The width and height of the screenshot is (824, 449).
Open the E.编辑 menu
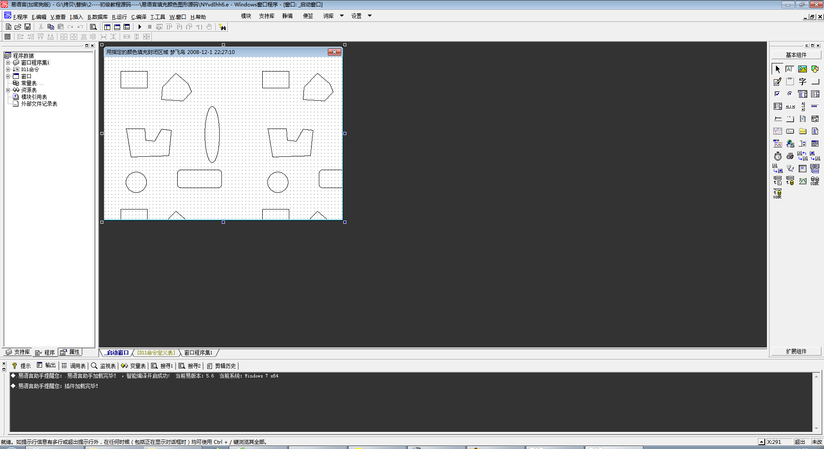(x=39, y=17)
